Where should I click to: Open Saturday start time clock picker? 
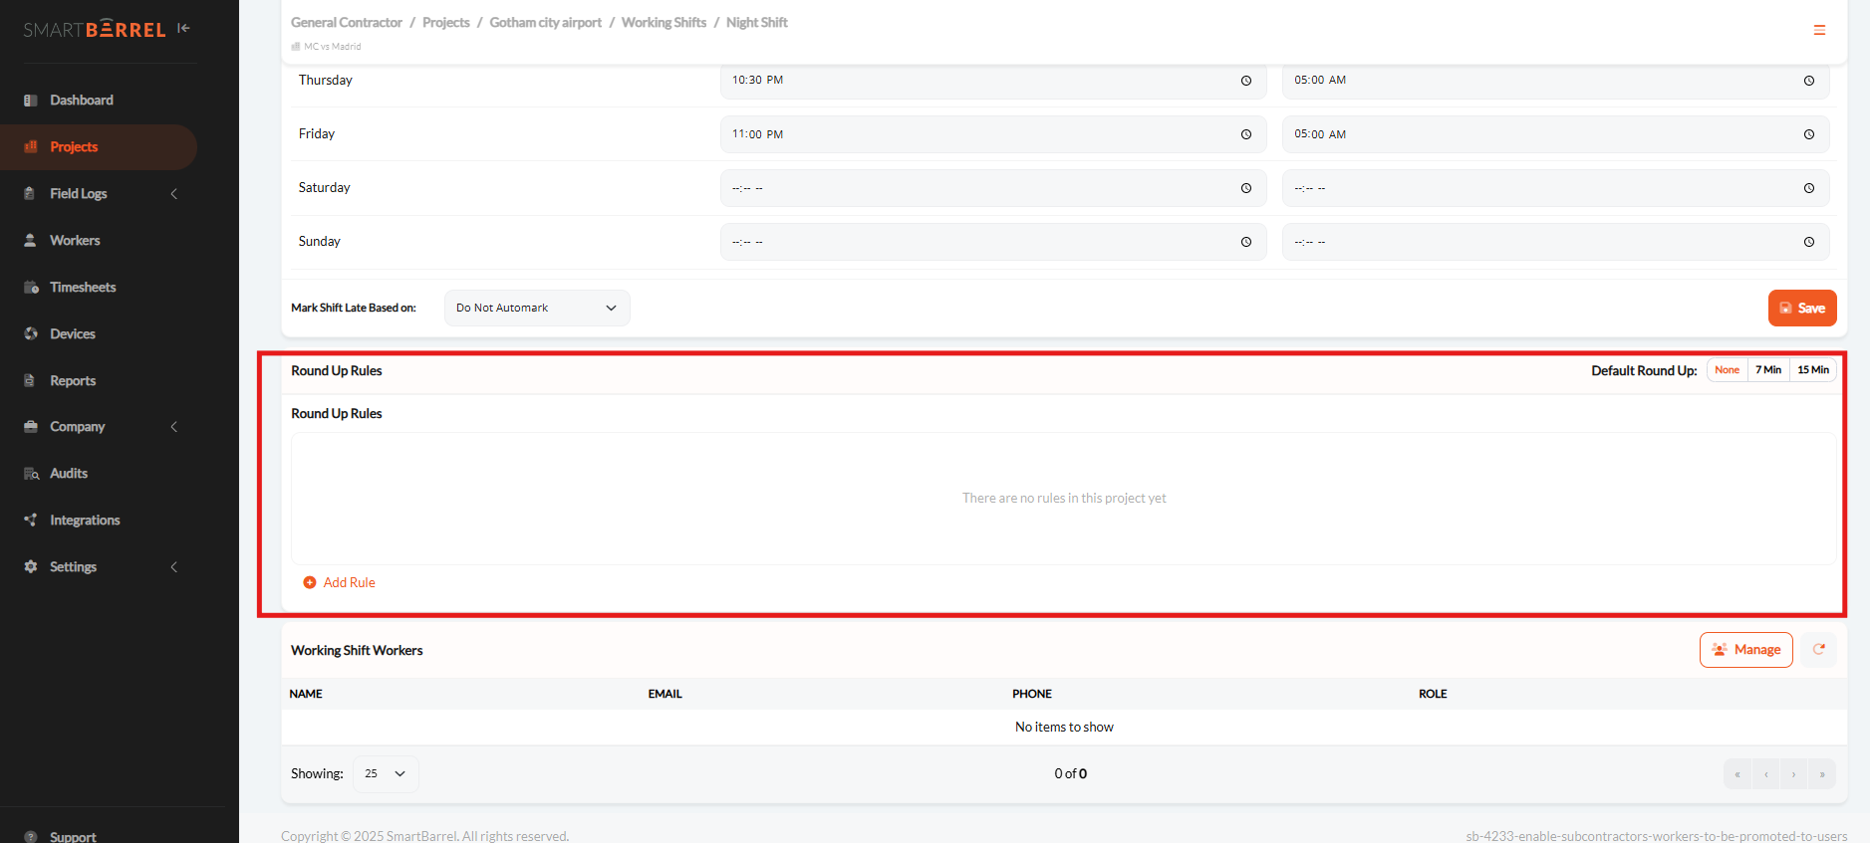point(1246,188)
